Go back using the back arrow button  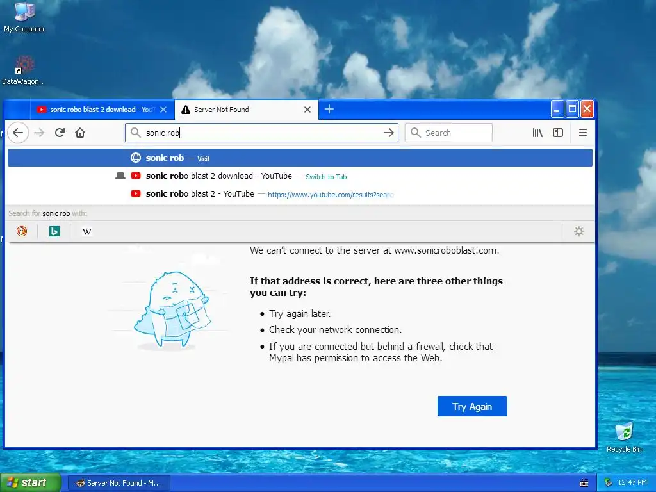(17, 133)
